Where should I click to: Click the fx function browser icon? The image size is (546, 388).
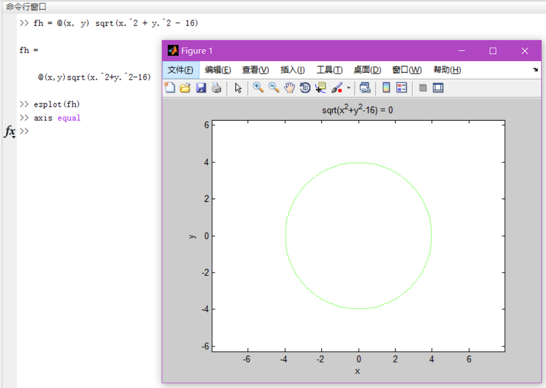click(10, 131)
